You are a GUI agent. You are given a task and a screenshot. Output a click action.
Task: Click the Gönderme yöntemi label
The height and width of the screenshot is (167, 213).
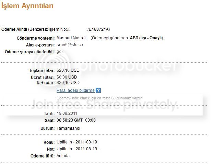[x=35, y=38]
